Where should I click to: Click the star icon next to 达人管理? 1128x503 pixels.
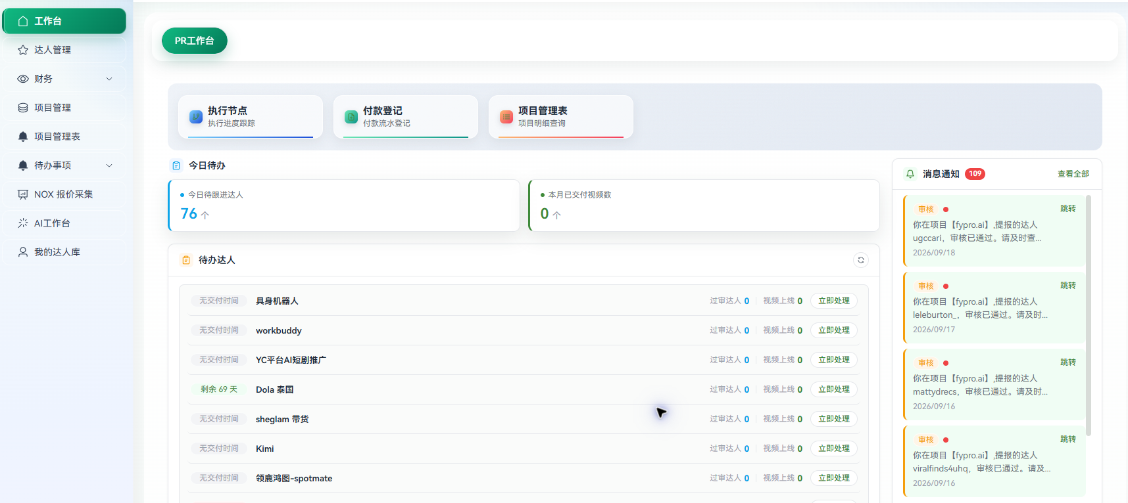coord(23,50)
